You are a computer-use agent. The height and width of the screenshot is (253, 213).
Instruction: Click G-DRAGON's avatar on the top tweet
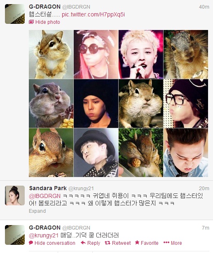pyautogui.click(x=15, y=14)
